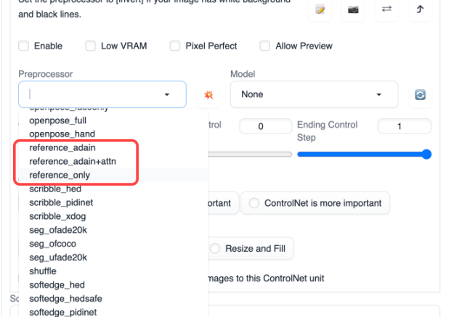Click the Ending Control Step number field
The width and height of the screenshot is (454, 317).
(403, 126)
